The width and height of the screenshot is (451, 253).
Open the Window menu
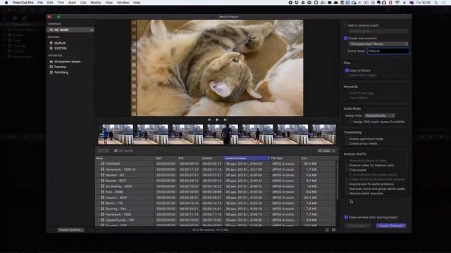coord(123,3)
